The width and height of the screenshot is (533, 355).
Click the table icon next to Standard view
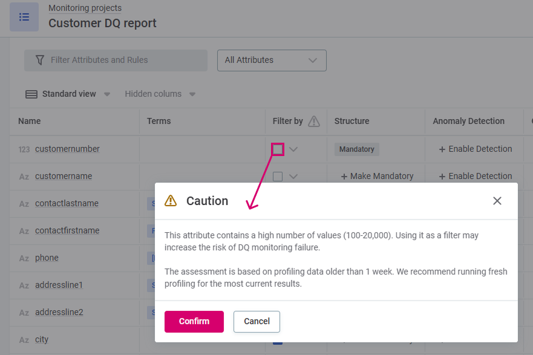(x=31, y=94)
